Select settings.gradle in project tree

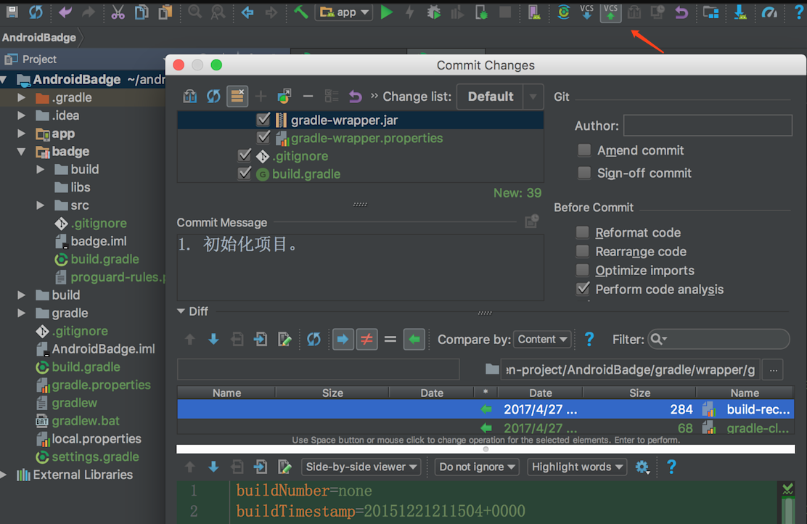[95, 457]
